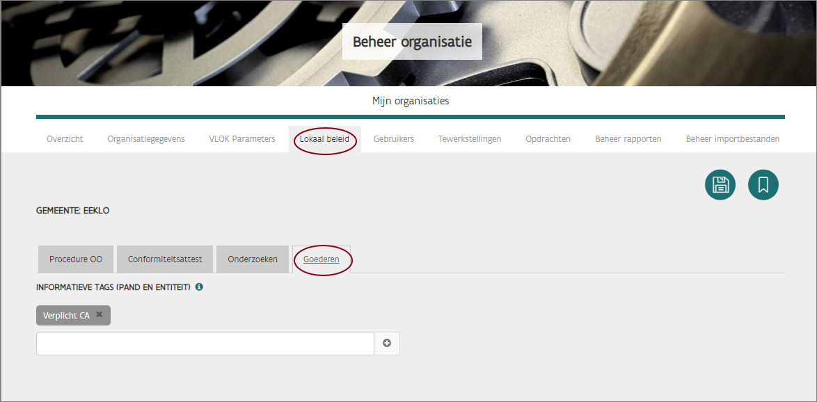Open the Onderzoeken sub-tab
Viewport: 817px width, 402px height.
click(253, 259)
